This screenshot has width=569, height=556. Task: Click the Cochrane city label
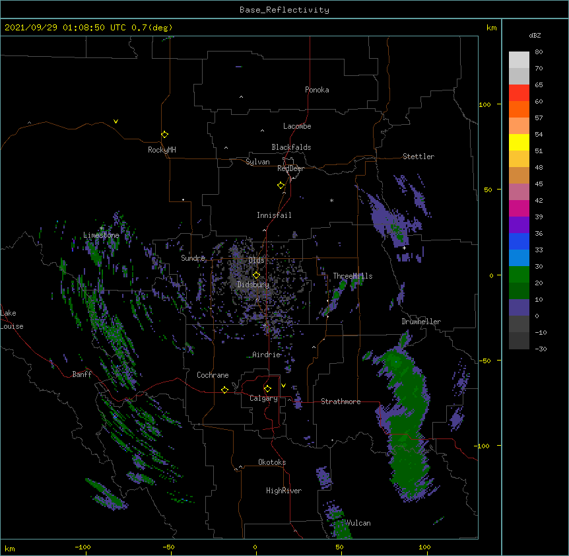tap(213, 375)
